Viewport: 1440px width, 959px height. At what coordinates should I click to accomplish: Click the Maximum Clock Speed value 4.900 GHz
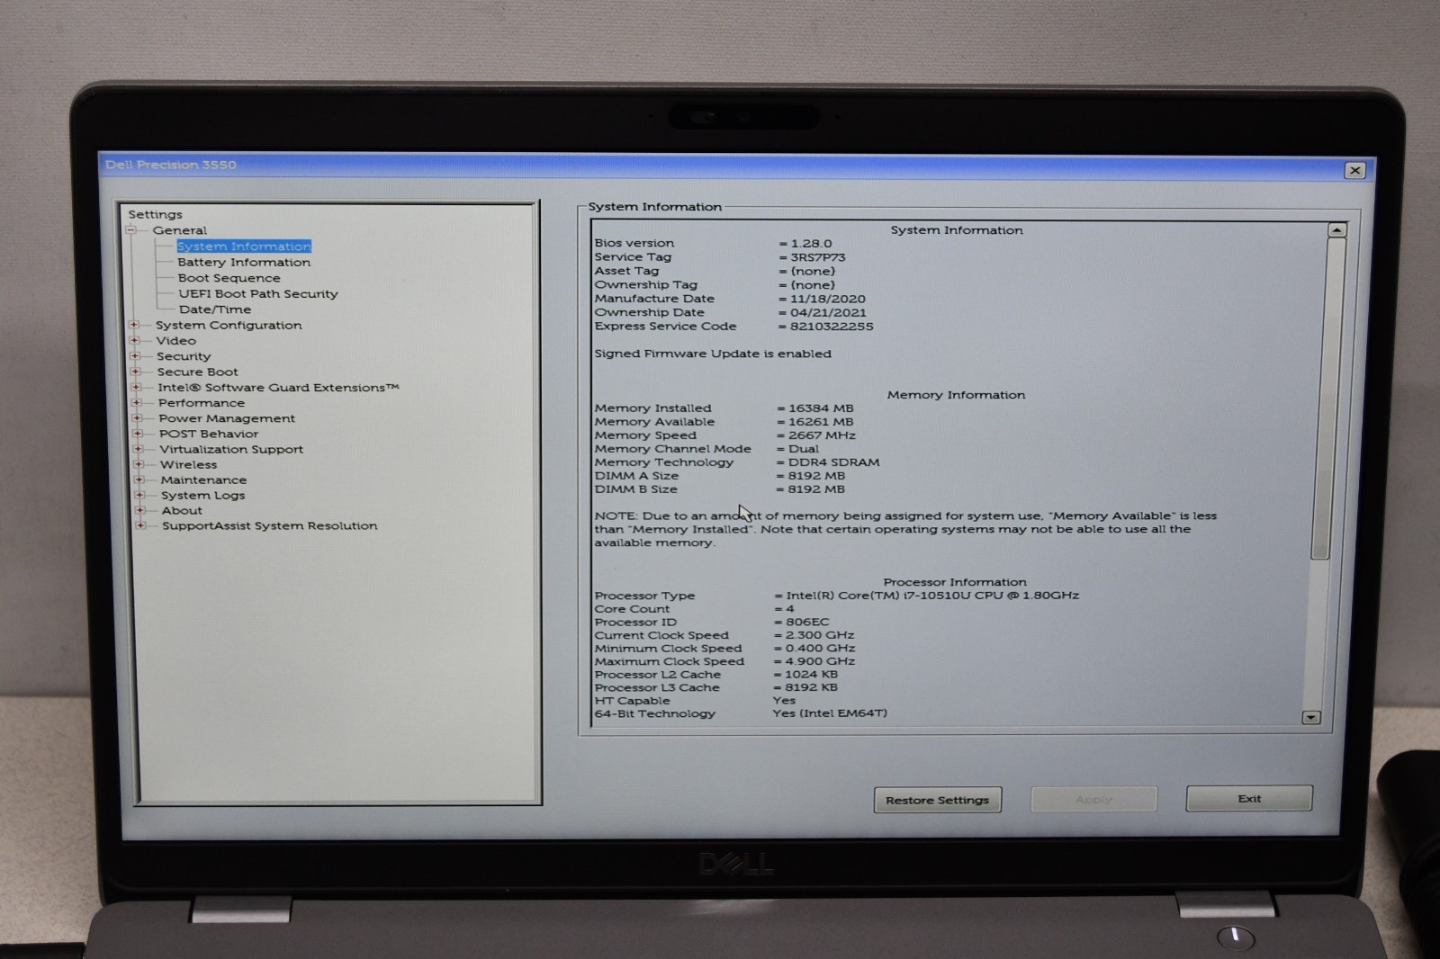[x=820, y=660]
